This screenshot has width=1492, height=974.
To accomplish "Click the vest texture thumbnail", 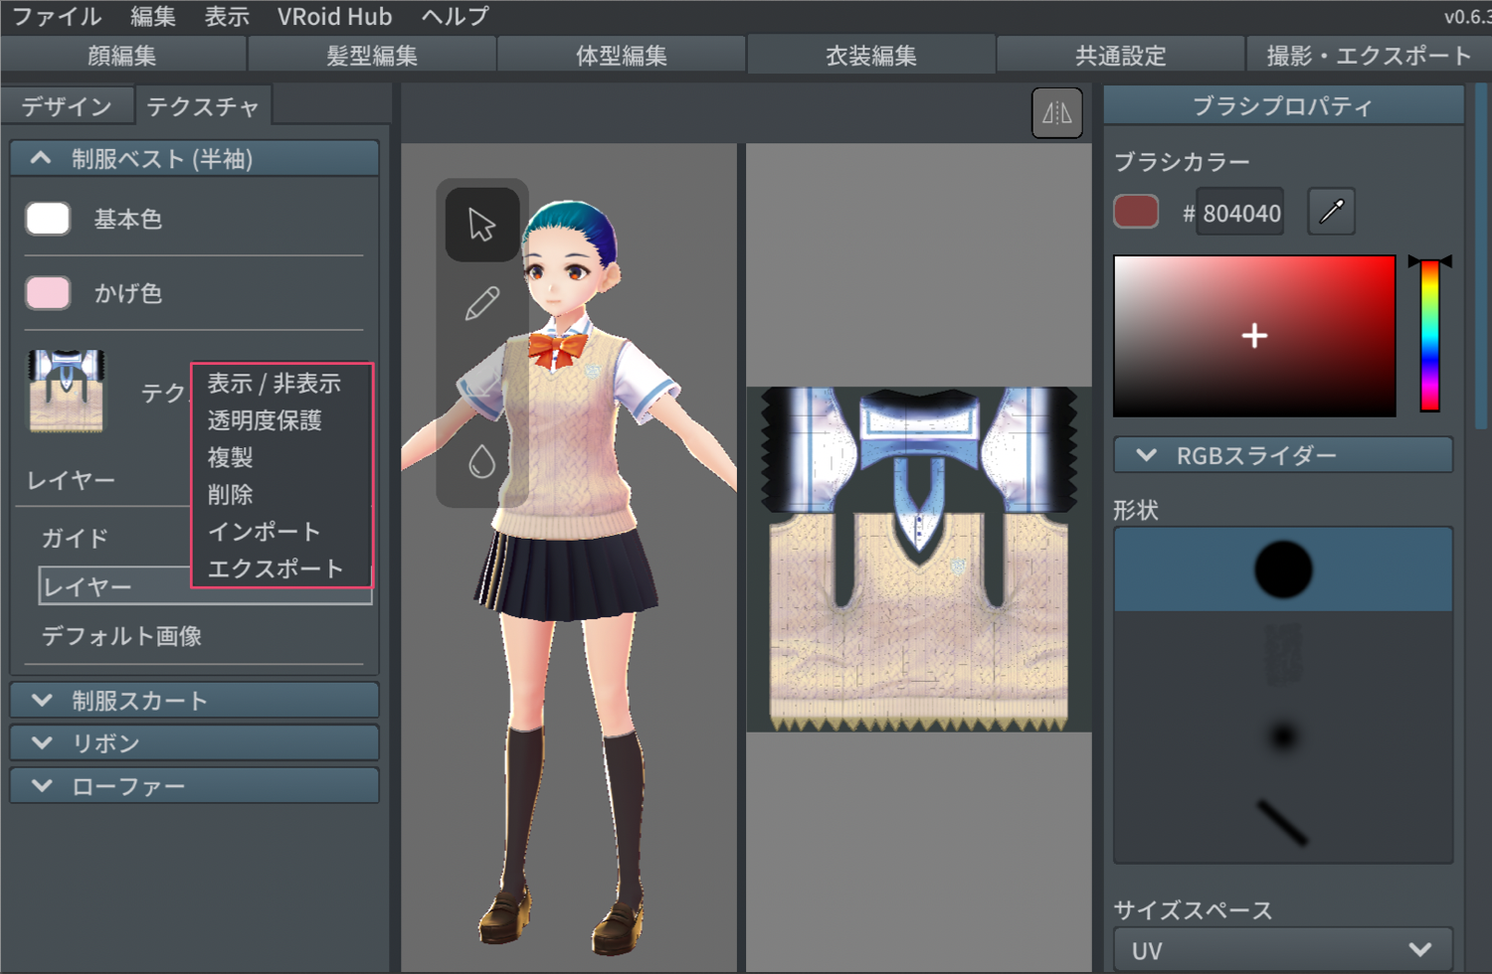I will [67, 392].
